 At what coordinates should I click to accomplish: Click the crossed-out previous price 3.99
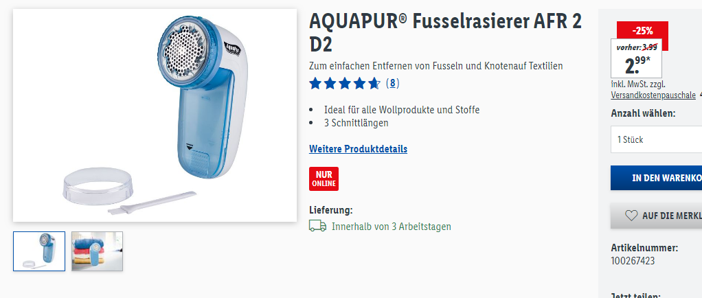pyautogui.click(x=650, y=47)
